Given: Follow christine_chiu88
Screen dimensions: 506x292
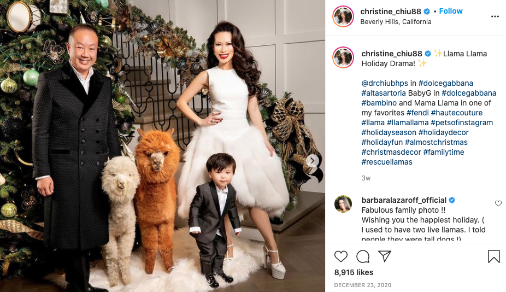Looking at the screenshot, I should pyautogui.click(x=450, y=11).
